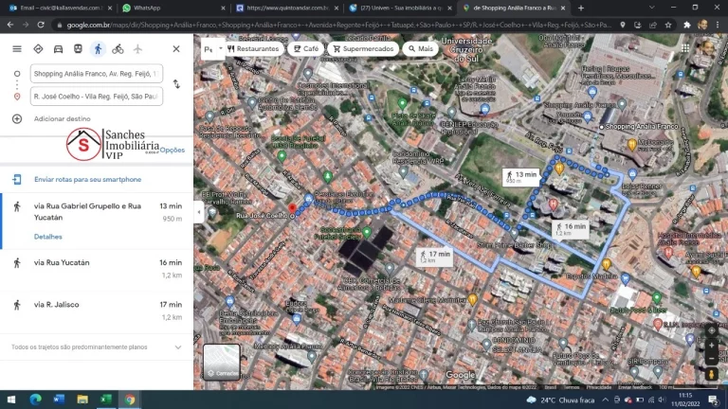Open Windows Start menu
The image size is (728, 409).
[x=11, y=400]
